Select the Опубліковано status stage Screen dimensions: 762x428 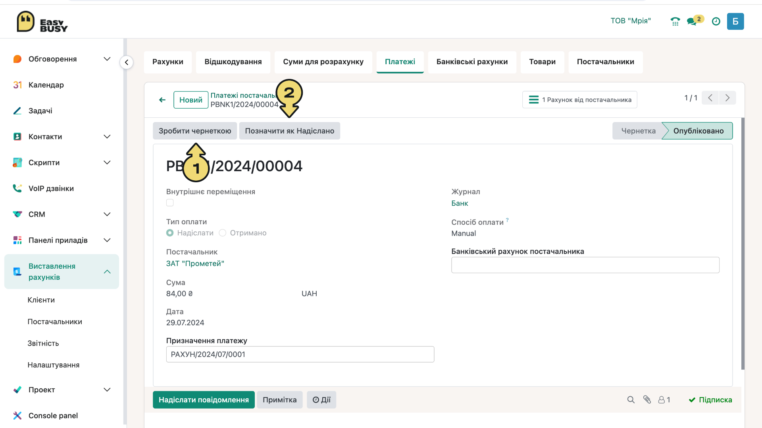(698, 131)
